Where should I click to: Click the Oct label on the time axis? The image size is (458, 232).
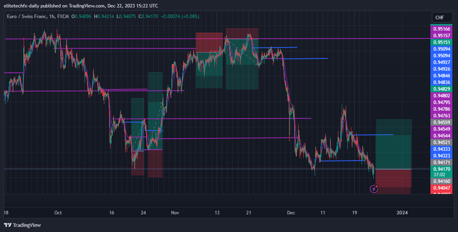click(x=58, y=213)
